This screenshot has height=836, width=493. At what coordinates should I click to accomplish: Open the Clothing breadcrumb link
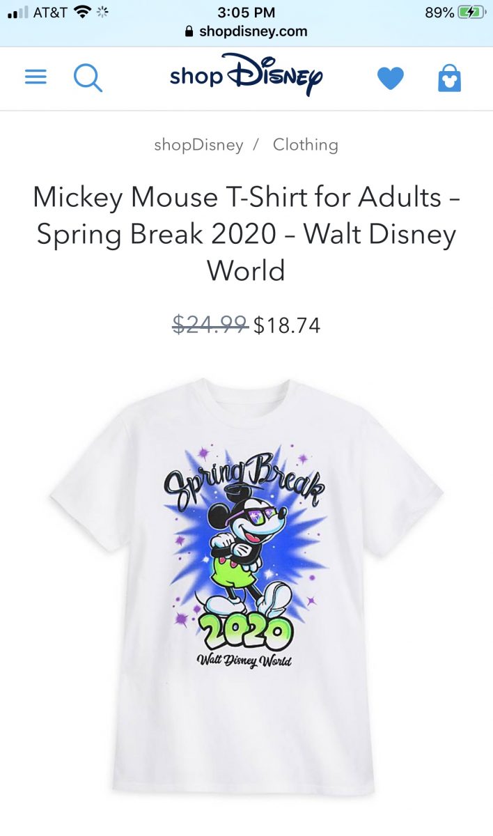306,145
